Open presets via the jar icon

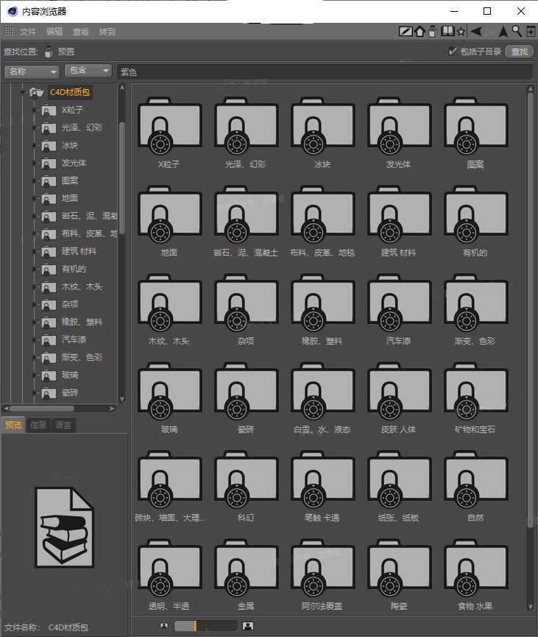point(433,31)
